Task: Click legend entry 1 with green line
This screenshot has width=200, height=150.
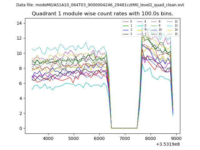Action: tap(131, 26)
